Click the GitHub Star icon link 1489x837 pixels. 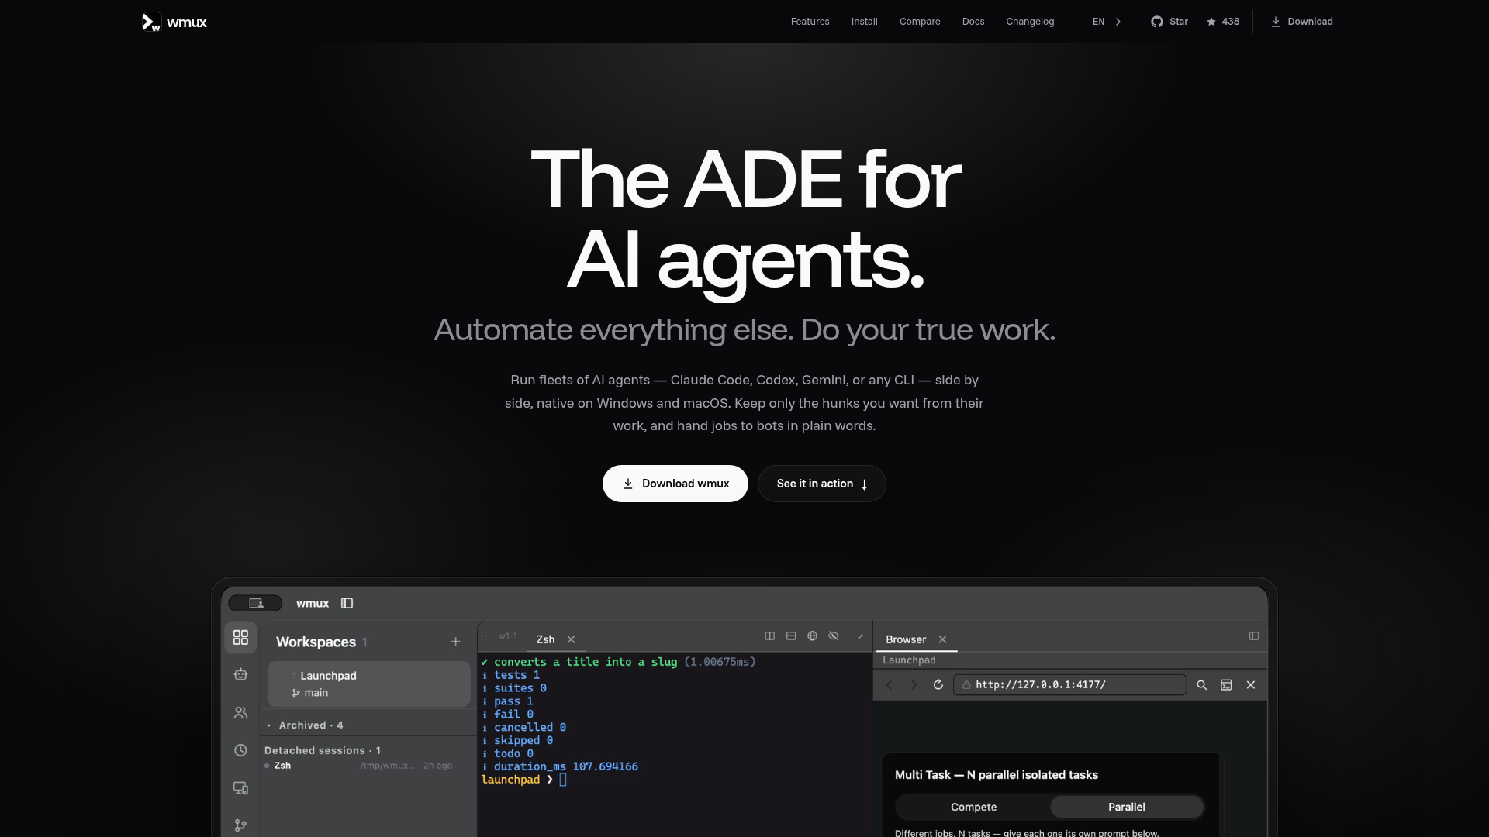[1169, 22]
